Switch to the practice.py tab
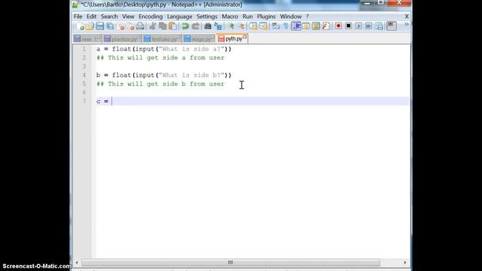 point(122,39)
